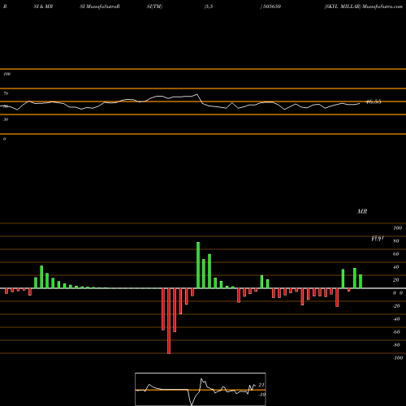
Task: Click the "(5,5" parameter text
Action: click(209, 6)
